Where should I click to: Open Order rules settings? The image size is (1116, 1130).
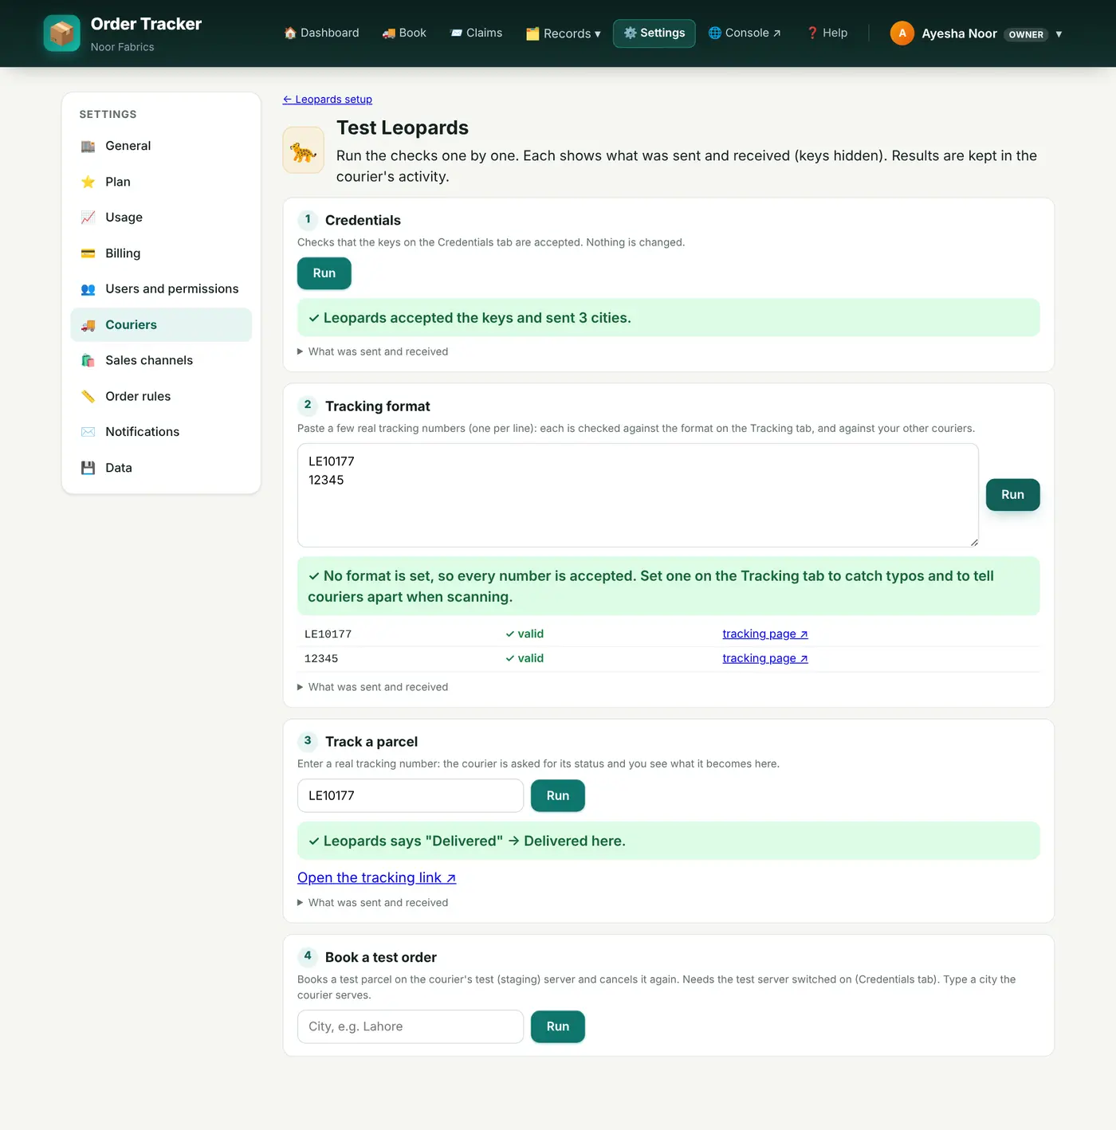(161, 396)
